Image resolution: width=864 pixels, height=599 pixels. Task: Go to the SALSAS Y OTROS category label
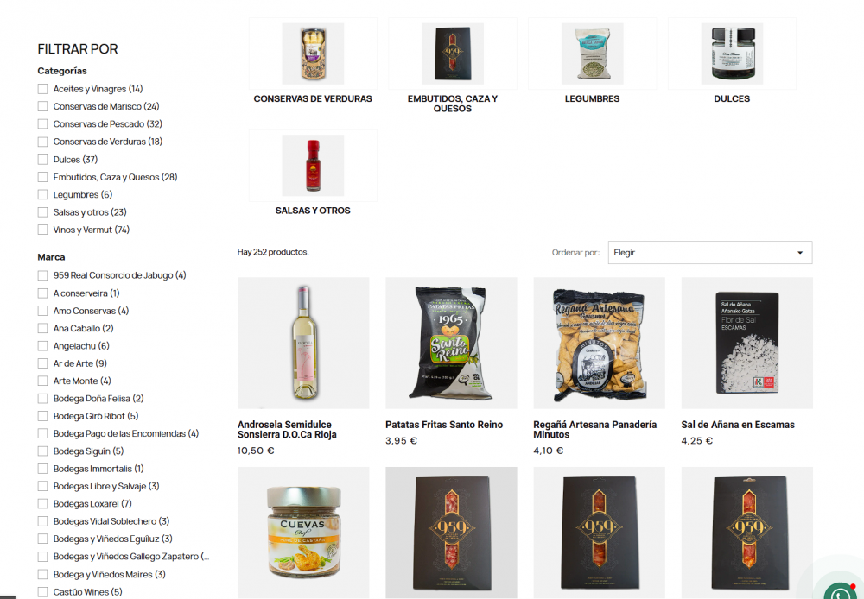(313, 211)
